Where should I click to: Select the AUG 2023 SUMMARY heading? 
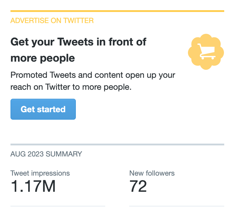(x=46, y=154)
